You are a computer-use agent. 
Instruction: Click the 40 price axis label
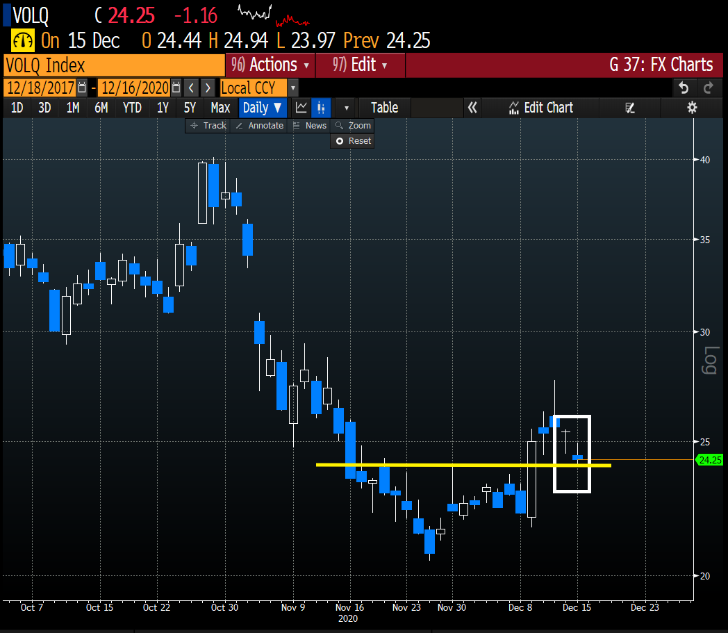705,160
